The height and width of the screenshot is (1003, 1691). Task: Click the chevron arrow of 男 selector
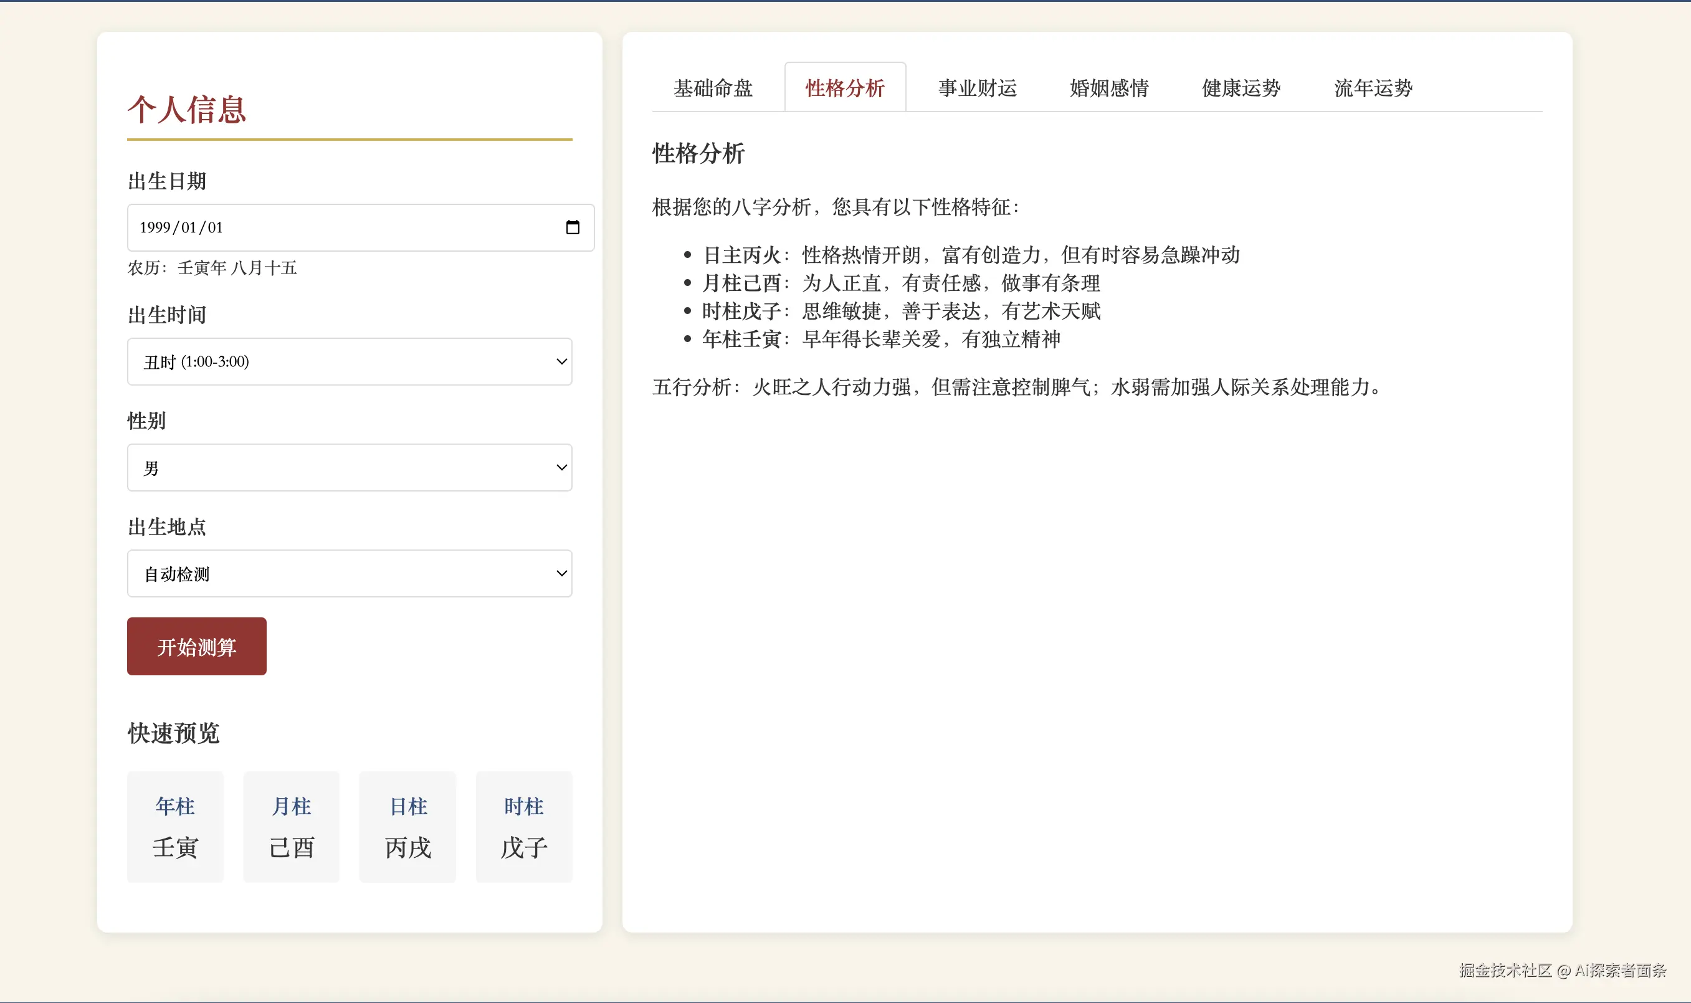pos(561,468)
